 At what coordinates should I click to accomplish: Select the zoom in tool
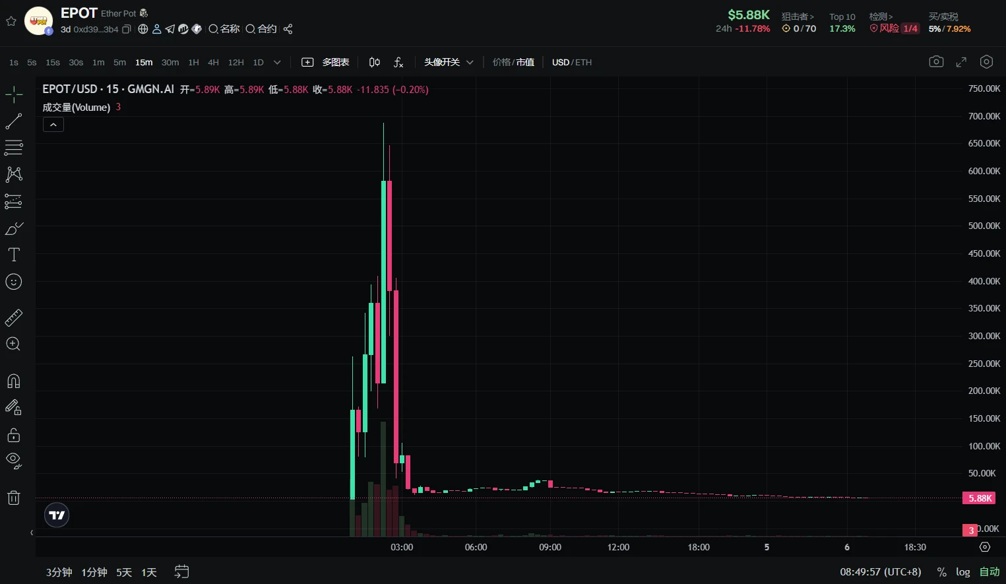point(14,344)
